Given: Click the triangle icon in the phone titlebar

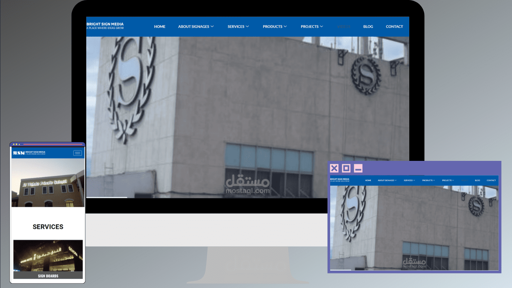Looking at the screenshot, I should pos(19,144).
